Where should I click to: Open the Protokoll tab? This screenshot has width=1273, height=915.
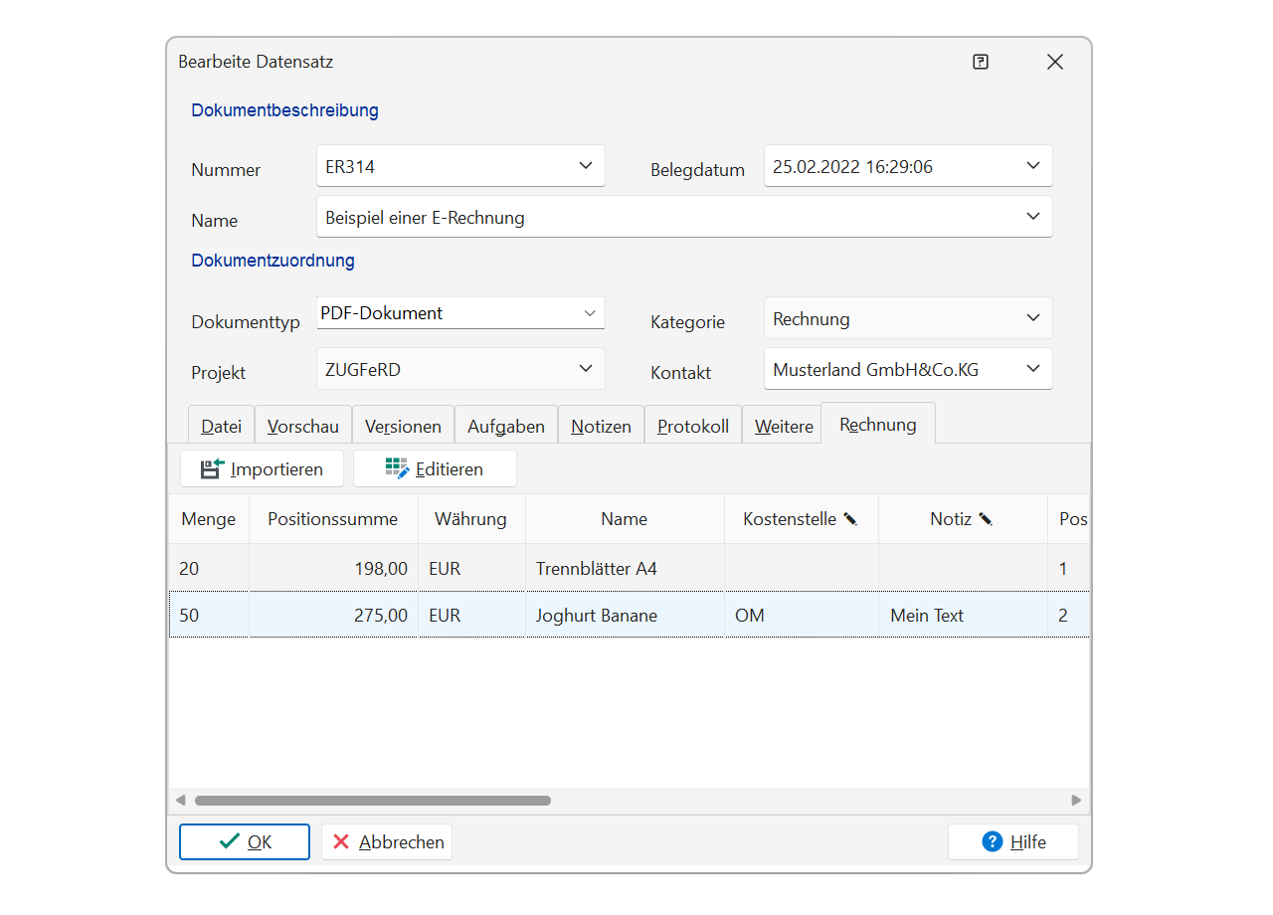[693, 426]
